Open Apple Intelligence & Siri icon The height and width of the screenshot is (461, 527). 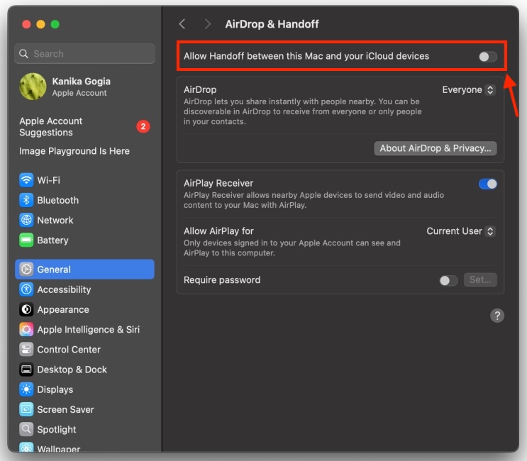click(26, 329)
